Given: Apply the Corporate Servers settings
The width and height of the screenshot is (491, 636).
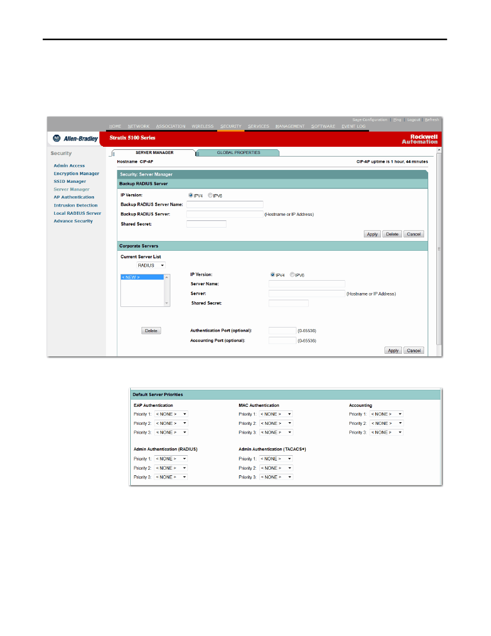Looking at the screenshot, I should coord(393,351).
